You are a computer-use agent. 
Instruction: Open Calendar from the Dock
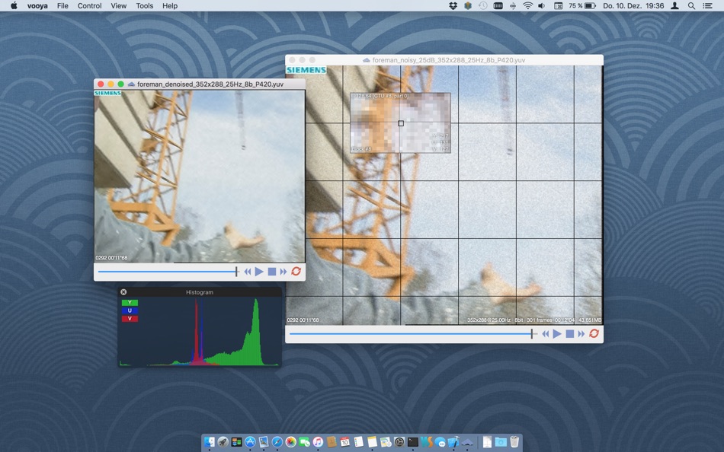(345, 442)
